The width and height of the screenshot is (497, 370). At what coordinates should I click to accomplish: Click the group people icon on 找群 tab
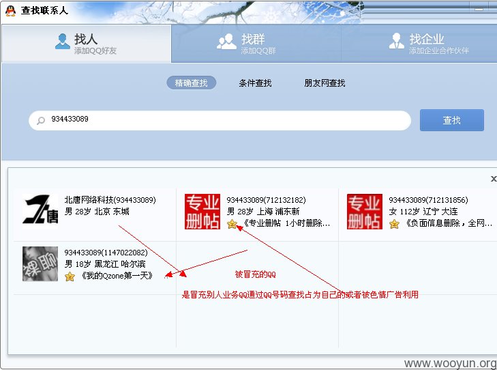226,41
